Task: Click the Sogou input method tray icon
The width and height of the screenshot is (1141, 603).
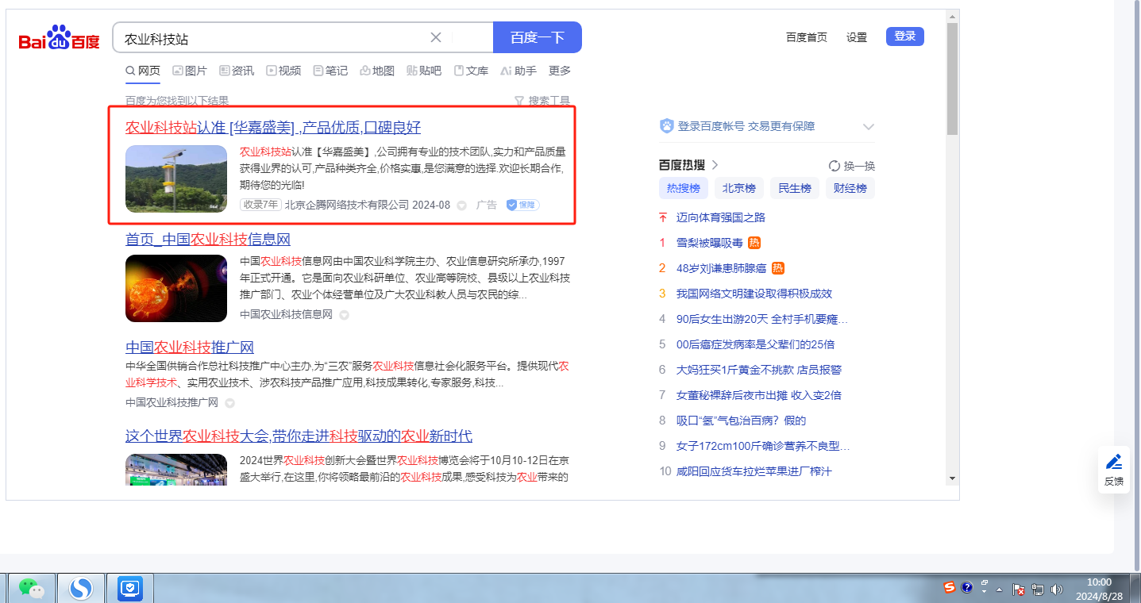Action: [950, 588]
